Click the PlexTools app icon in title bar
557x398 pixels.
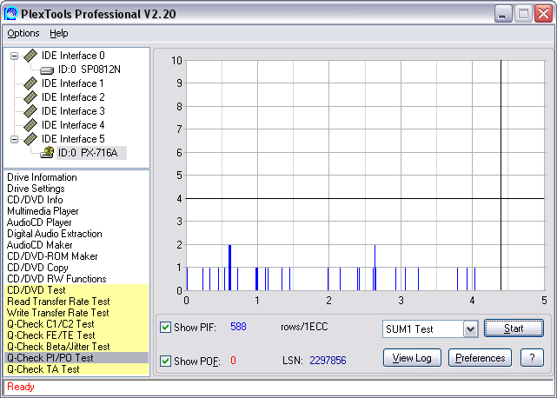pos(11,14)
